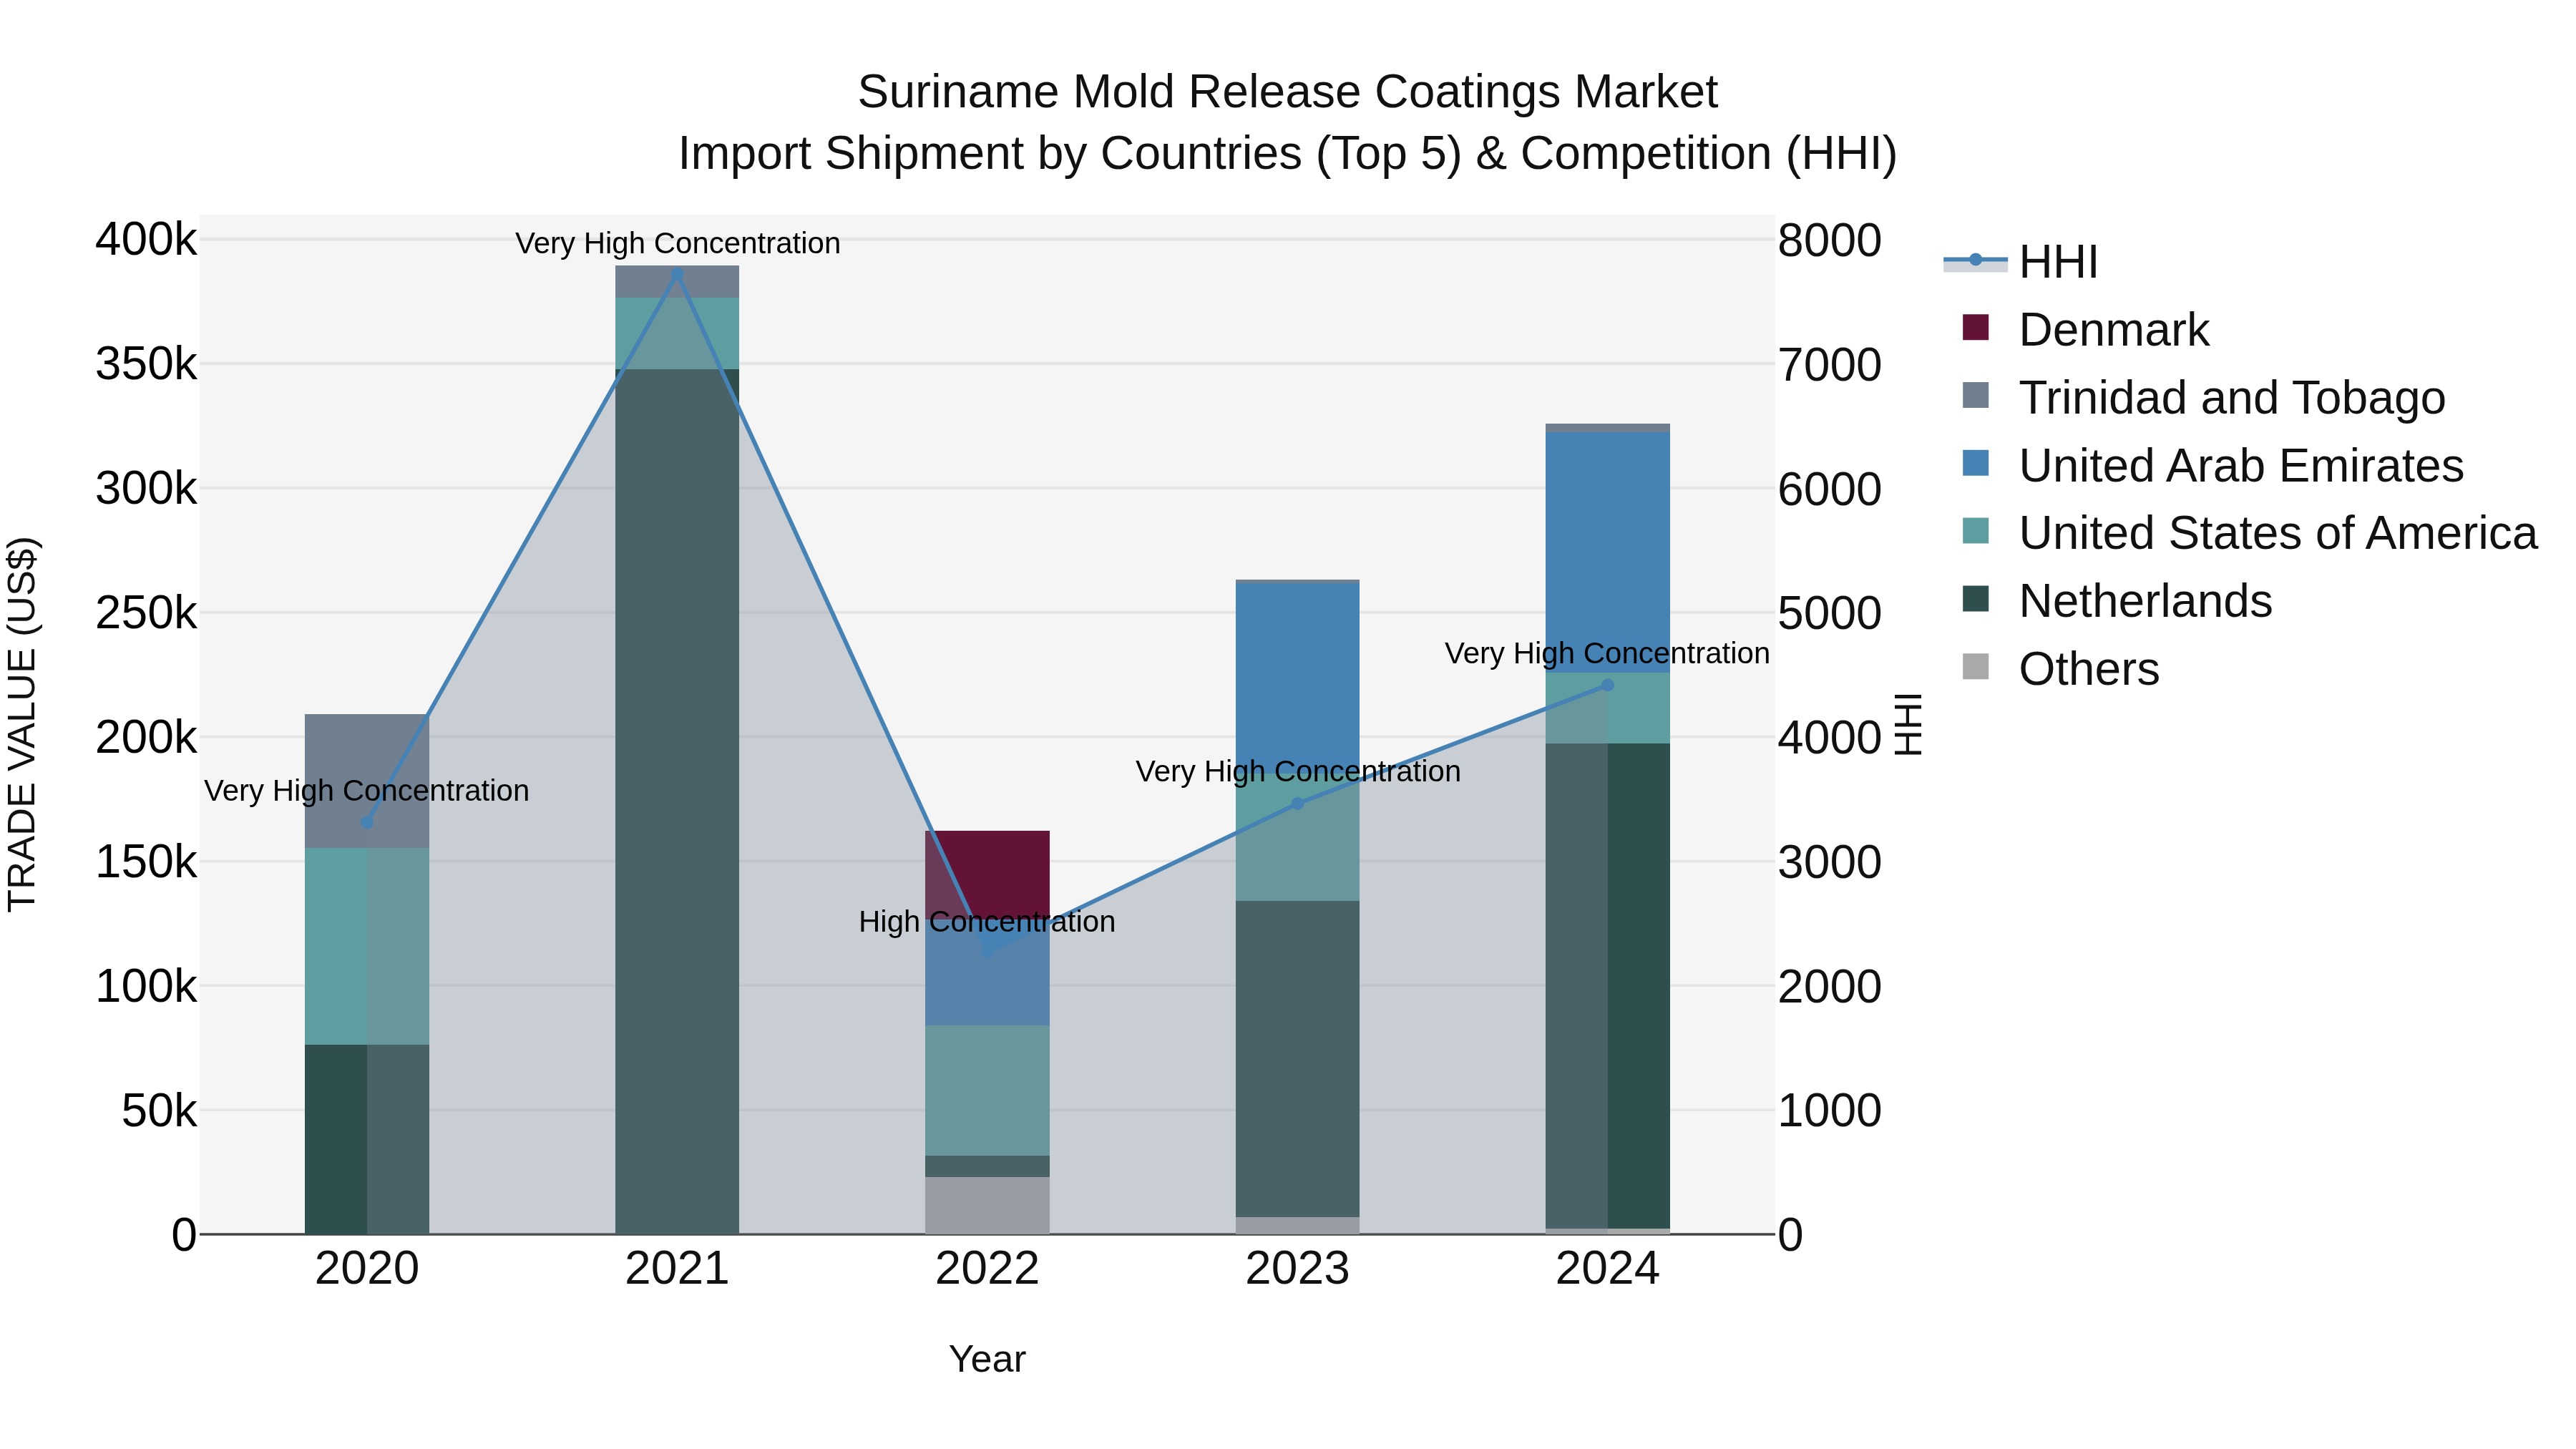Click the United Arab Emirates segment in 2024
The height and width of the screenshot is (1449, 2576).
click(1608, 552)
